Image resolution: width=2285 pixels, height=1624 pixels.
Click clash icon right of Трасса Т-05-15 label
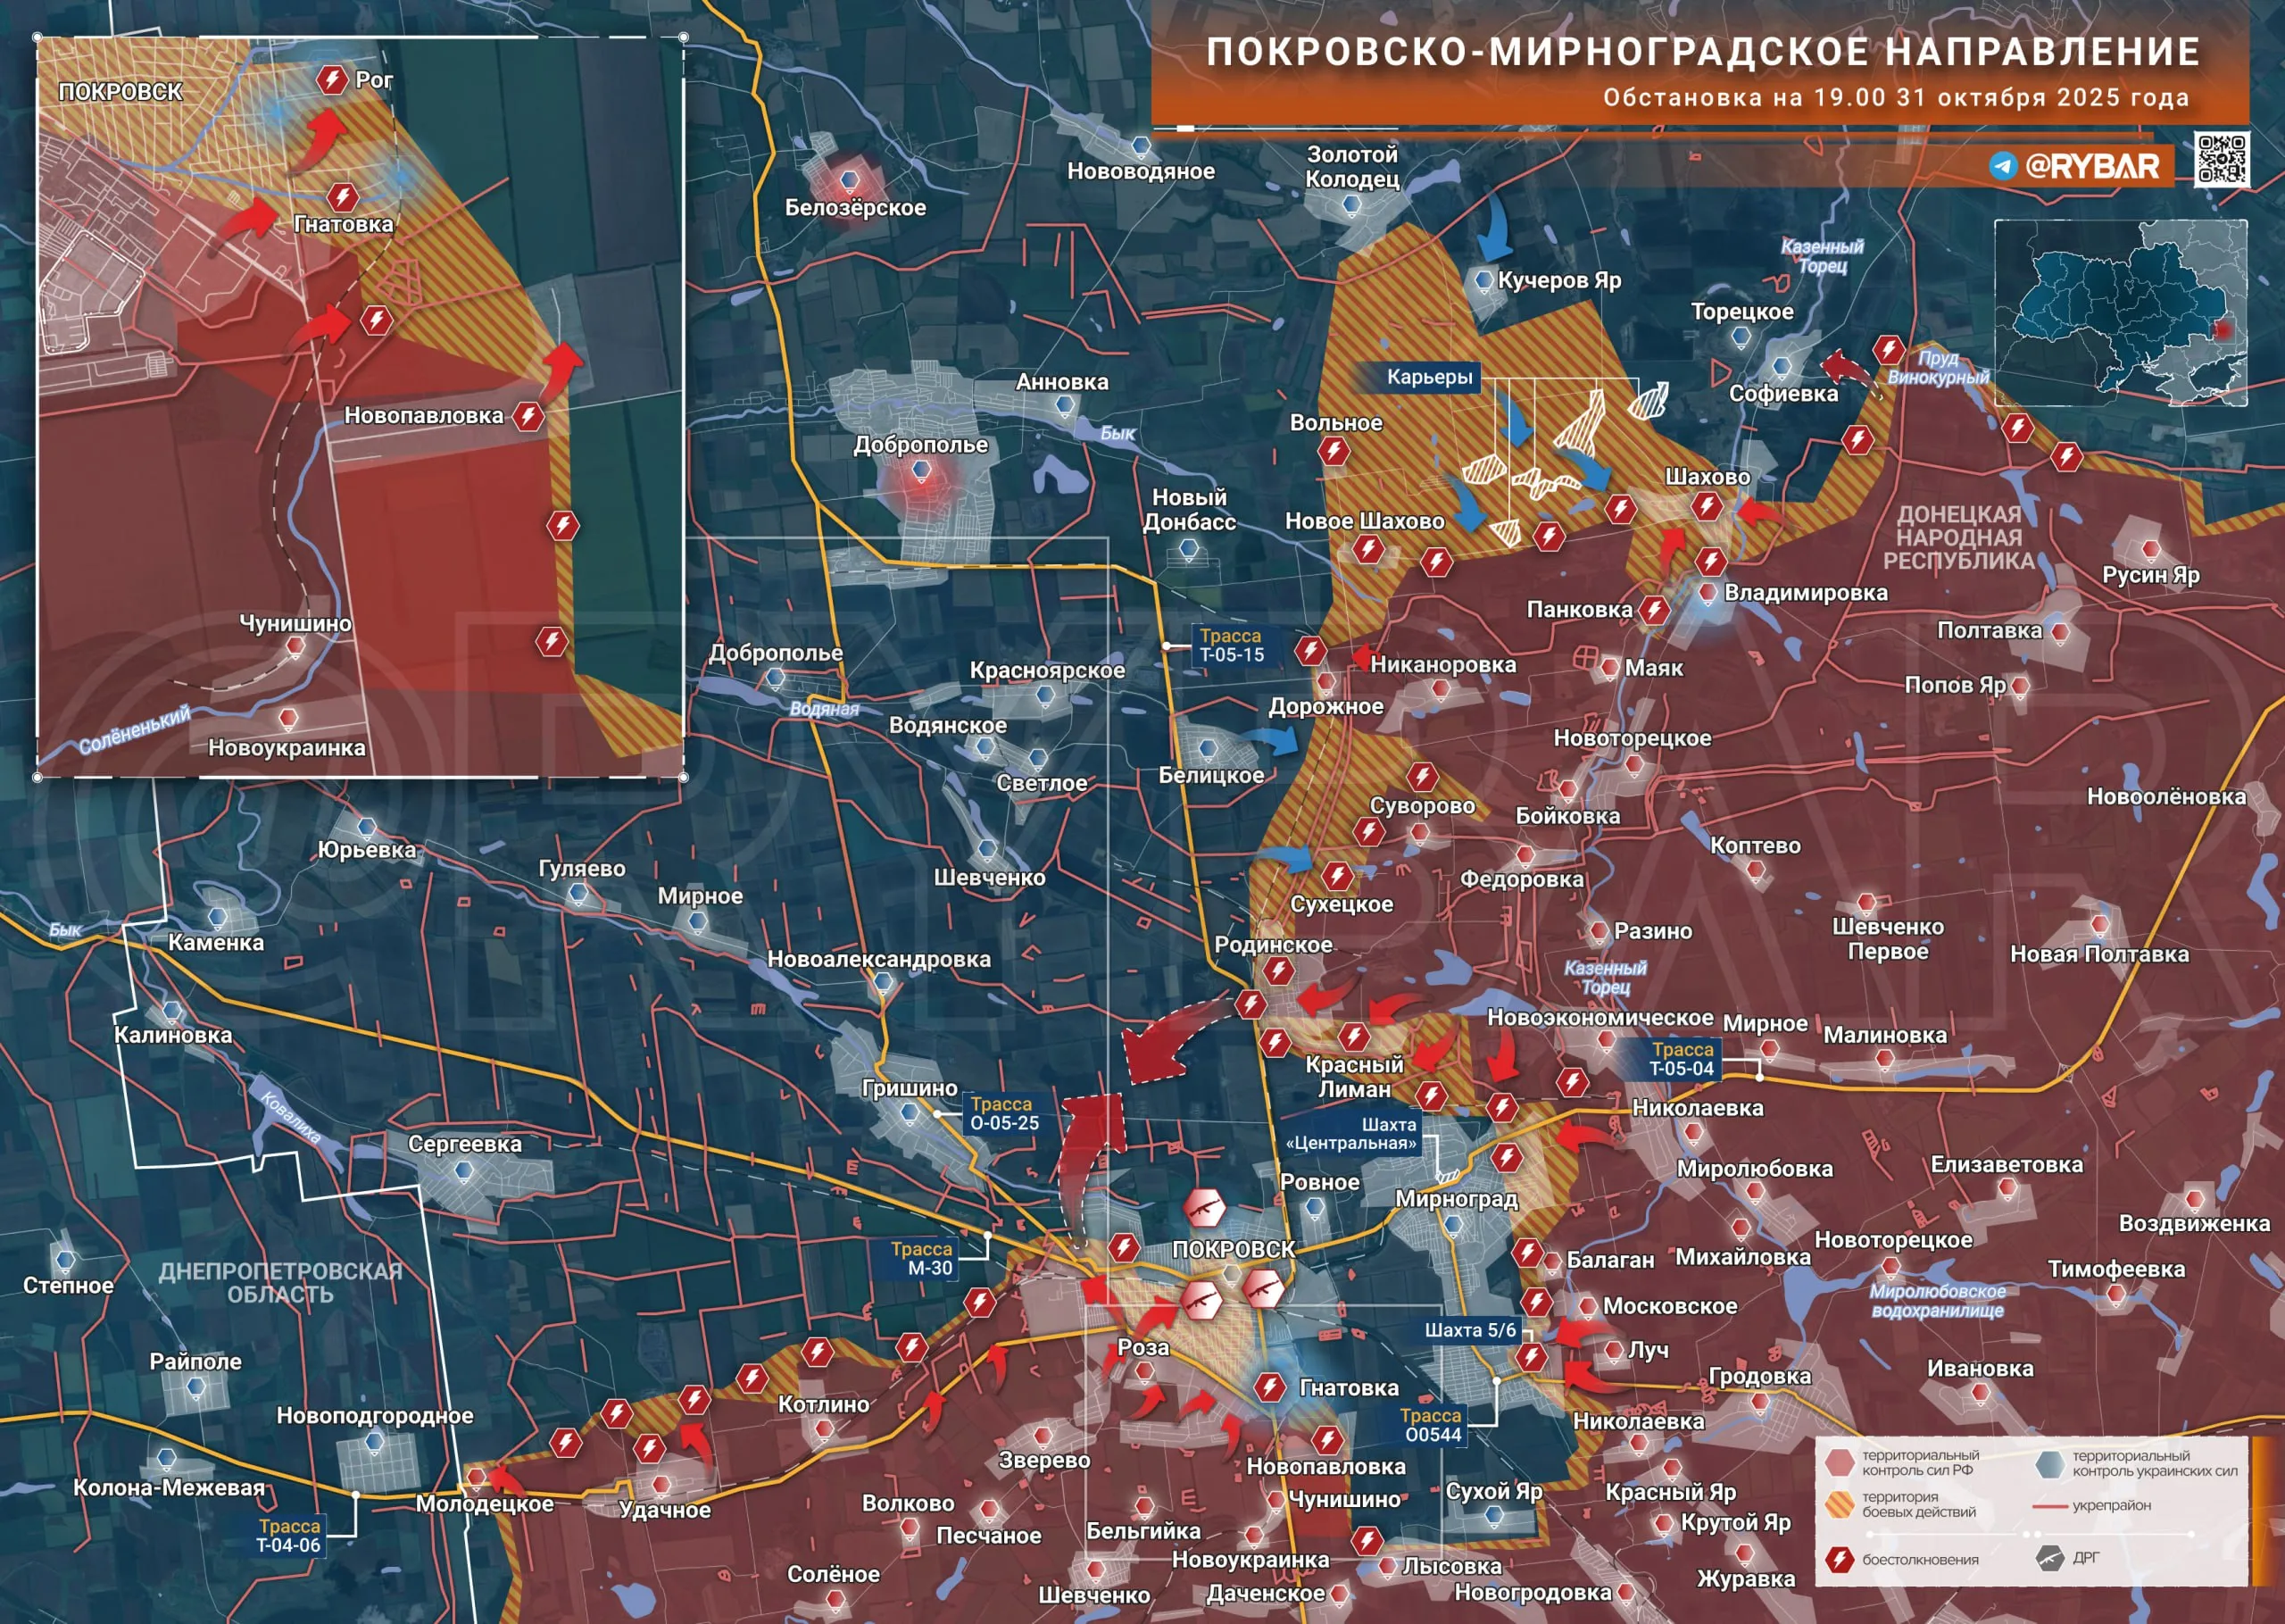[x=1309, y=651]
